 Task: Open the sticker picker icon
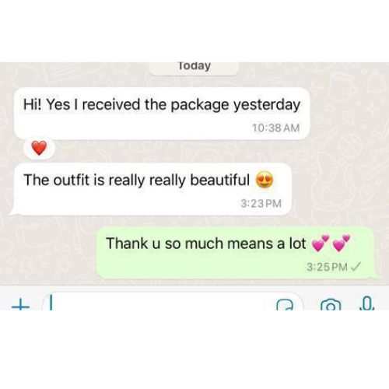285,305
